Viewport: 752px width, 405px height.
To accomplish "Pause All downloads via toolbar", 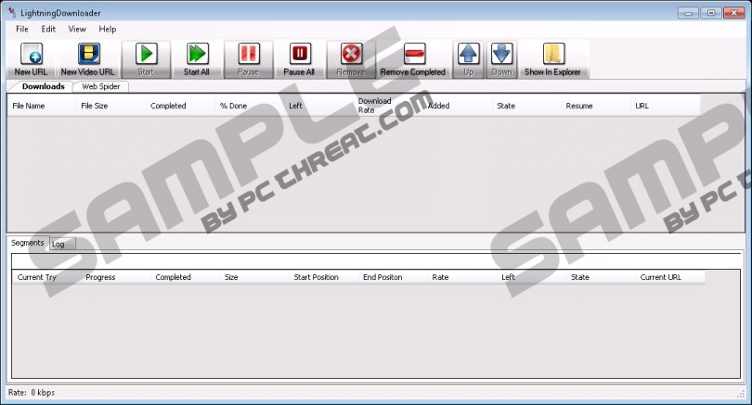I will point(299,59).
